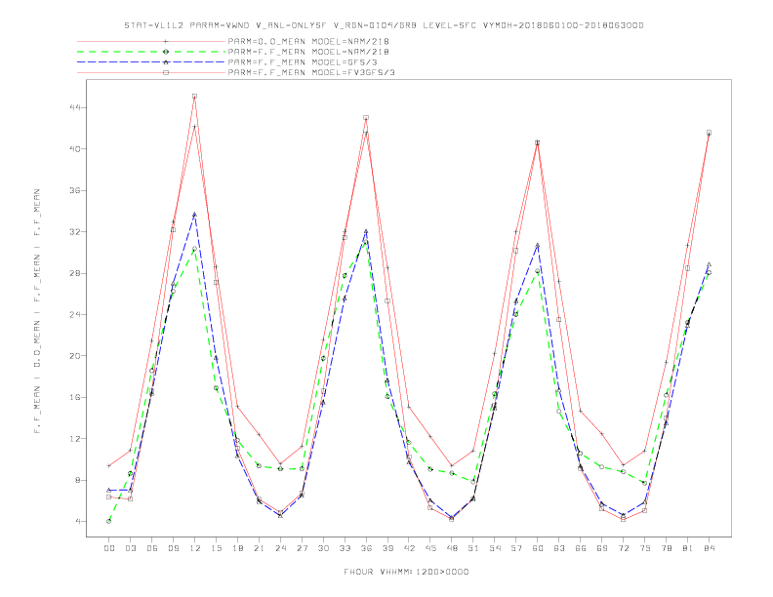Screen dimensions: 773x597
Task: Click x-axis tick label 30
Action: pos(323,548)
